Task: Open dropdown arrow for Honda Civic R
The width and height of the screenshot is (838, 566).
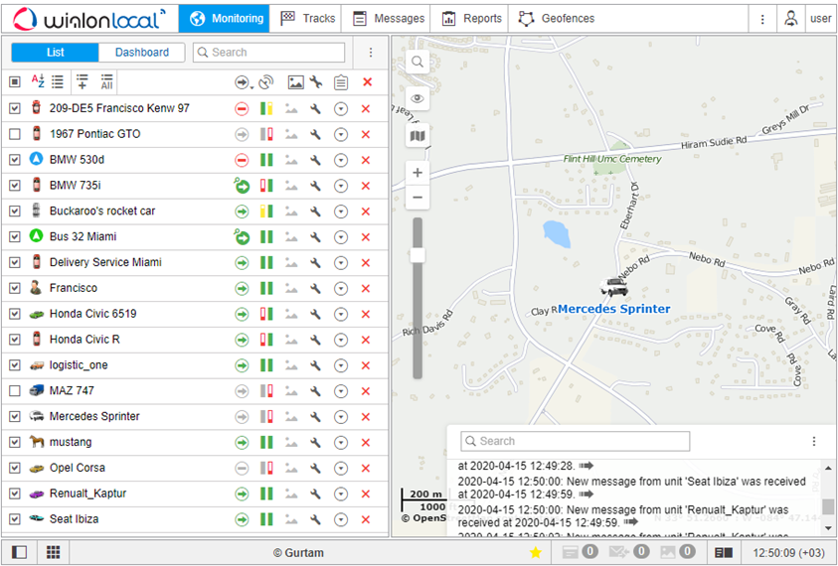Action: click(341, 340)
